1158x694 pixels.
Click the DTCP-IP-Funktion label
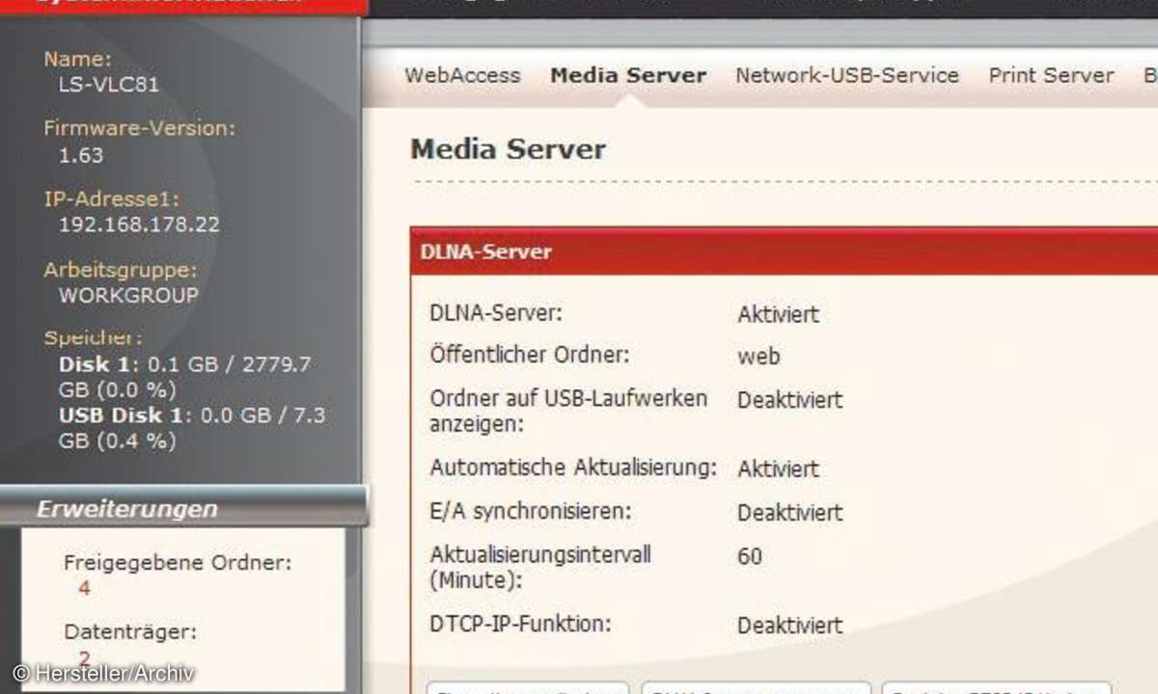click(x=521, y=624)
